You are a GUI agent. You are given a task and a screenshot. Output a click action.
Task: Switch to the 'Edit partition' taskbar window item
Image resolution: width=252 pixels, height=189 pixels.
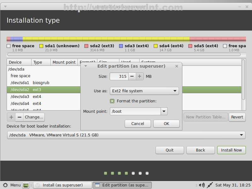122,185
